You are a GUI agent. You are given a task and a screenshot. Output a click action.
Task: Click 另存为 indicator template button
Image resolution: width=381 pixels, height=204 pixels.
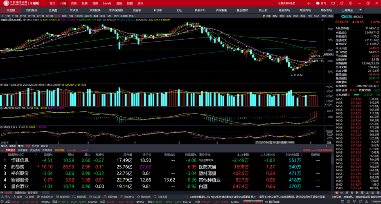pos(36,146)
